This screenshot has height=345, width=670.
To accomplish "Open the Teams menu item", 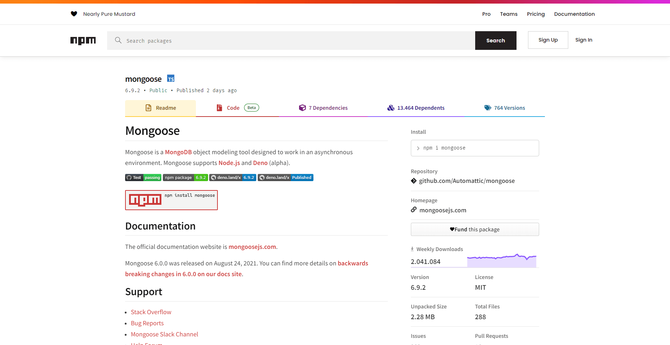I will click(x=509, y=14).
